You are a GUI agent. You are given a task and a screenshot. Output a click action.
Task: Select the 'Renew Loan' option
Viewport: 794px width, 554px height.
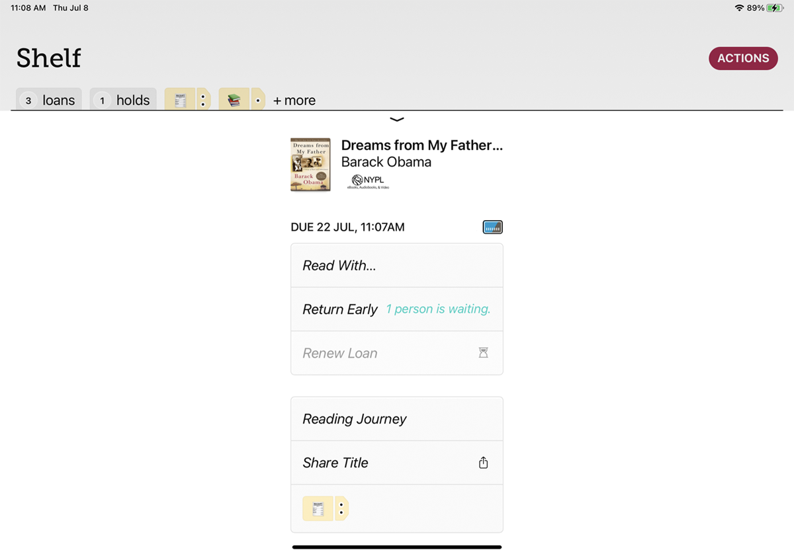[x=397, y=353]
